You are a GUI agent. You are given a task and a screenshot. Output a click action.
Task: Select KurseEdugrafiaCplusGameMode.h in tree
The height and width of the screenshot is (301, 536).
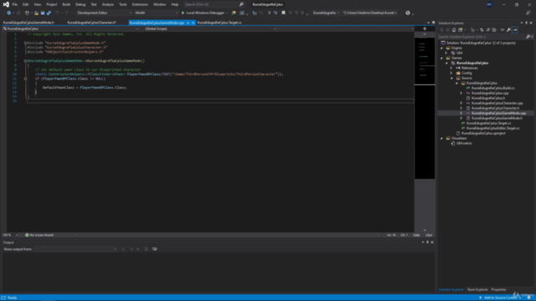497,118
